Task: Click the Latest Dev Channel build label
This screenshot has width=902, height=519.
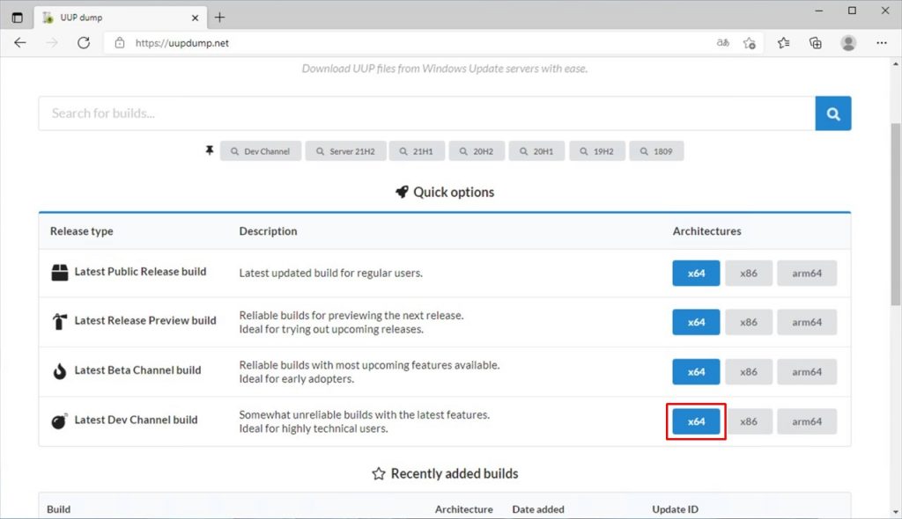Action: coord(136,420)
